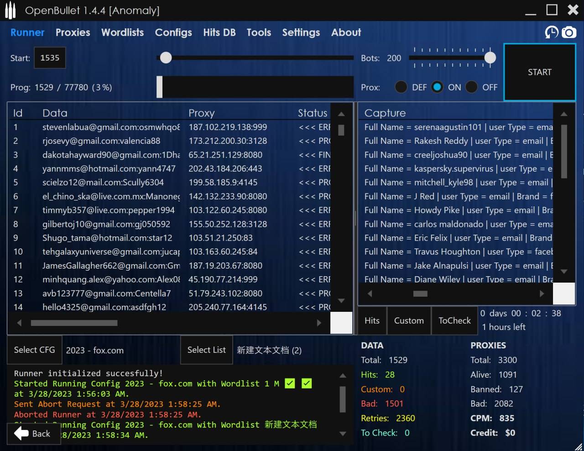Image resolution: width=584 pixels, height=451 pixels.
Task: Select the DEF proxy mode radio button
Action: click(401, 87)
